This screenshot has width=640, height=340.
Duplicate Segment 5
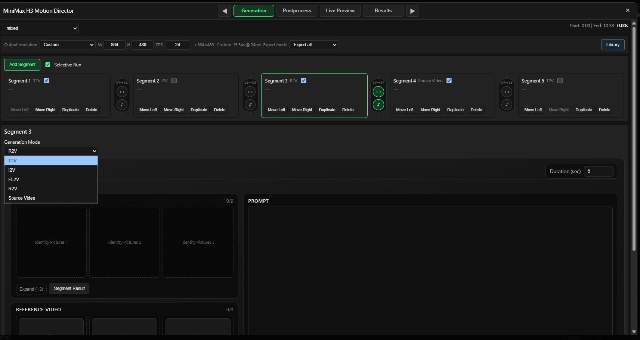click(x=584, y=110)
